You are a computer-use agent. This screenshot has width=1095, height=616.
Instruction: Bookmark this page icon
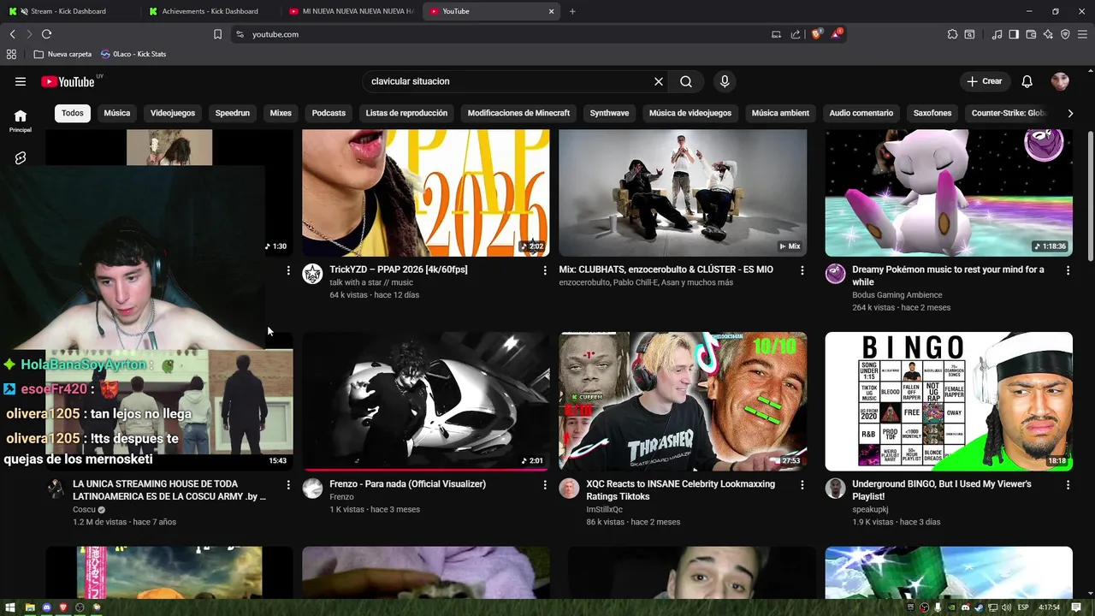217,34
